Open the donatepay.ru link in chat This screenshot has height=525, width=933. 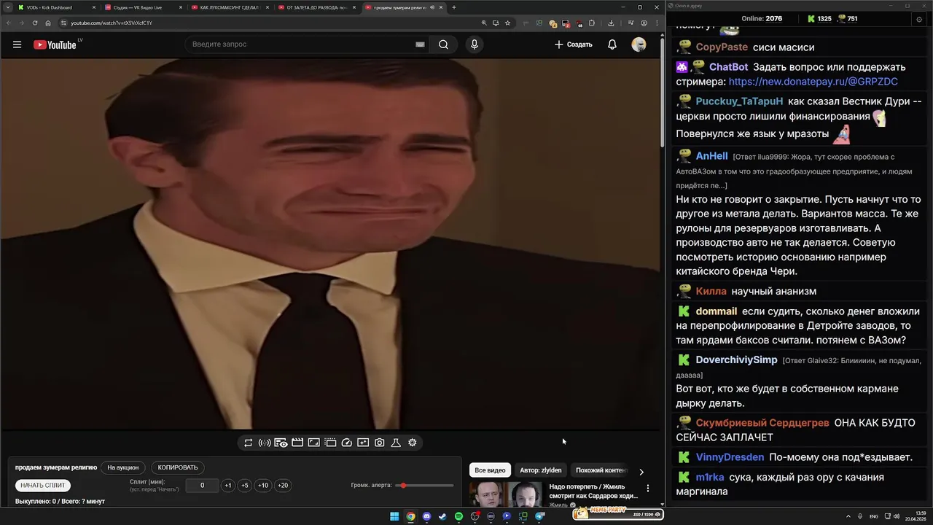pos(813,82)
